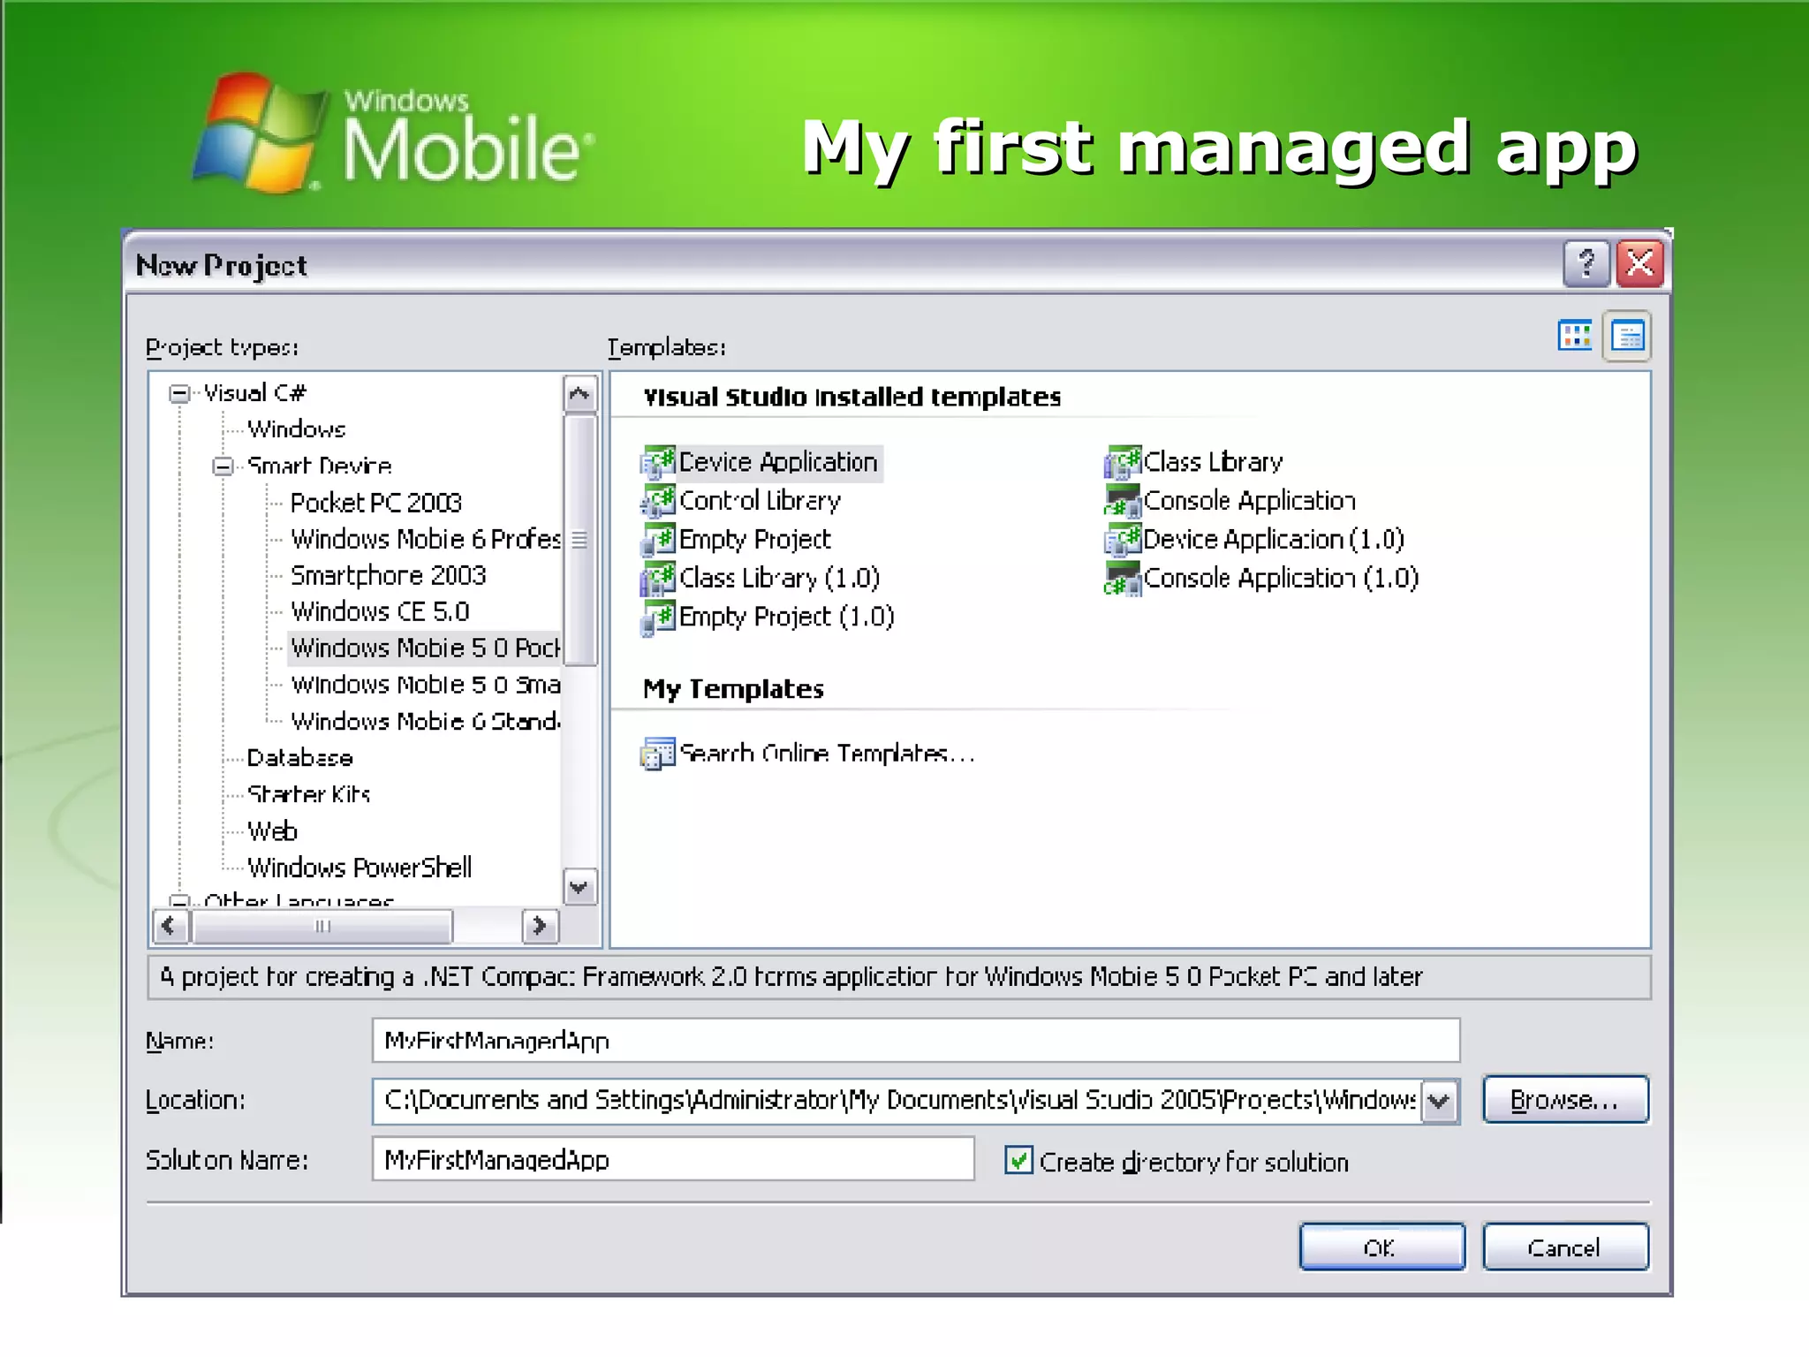Select Windows Mobile 5.0 Smartphone type
1809x1357 pixels.
(426, 685)
